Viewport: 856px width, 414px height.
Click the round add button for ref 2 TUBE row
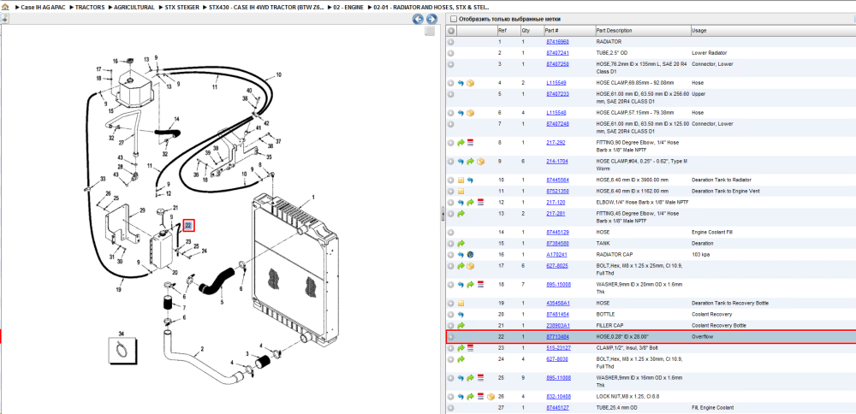point(451,53)
